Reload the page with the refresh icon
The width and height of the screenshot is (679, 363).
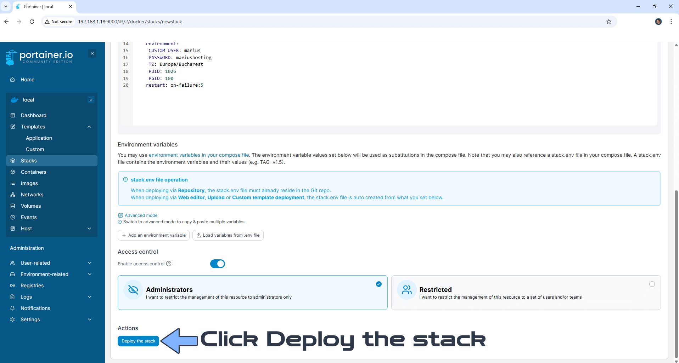(x=32, y=22)
